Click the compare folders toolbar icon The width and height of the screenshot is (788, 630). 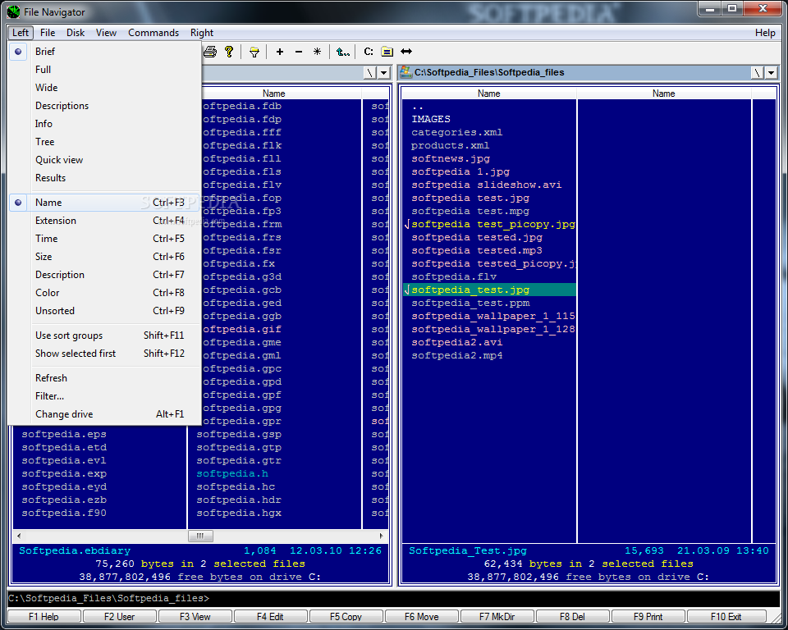click(387, 51)
